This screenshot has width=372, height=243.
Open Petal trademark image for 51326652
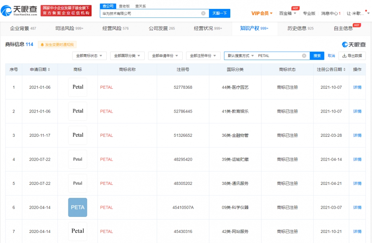coord(78,135)
